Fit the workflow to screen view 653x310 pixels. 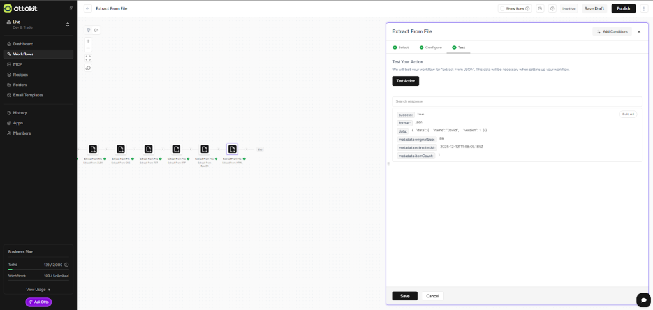88,58
